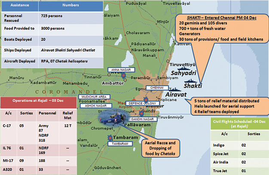
Task: Click the Shakti ship silhouette icon
Action: click(190, 81)
